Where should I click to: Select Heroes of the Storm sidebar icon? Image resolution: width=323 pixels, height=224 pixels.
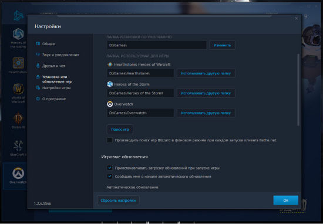[x=18, y=34]
